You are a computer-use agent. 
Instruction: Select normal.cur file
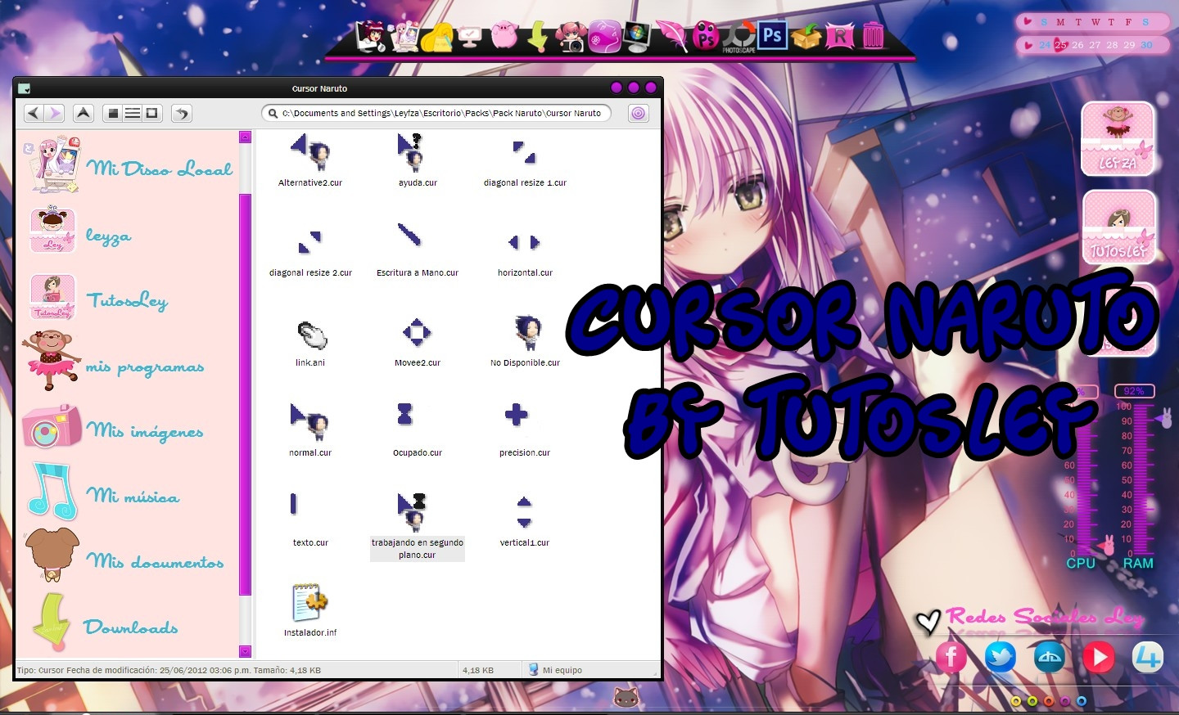(x=310, y=430)
